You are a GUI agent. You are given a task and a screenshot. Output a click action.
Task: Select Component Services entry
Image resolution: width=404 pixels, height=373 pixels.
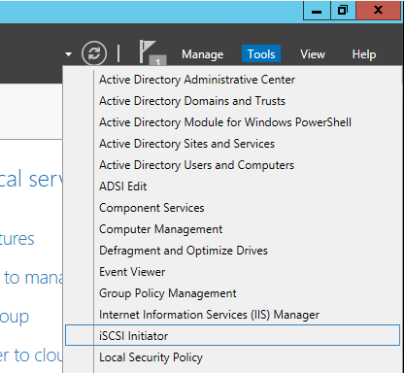pyautogui.click(x=232, y=208)
